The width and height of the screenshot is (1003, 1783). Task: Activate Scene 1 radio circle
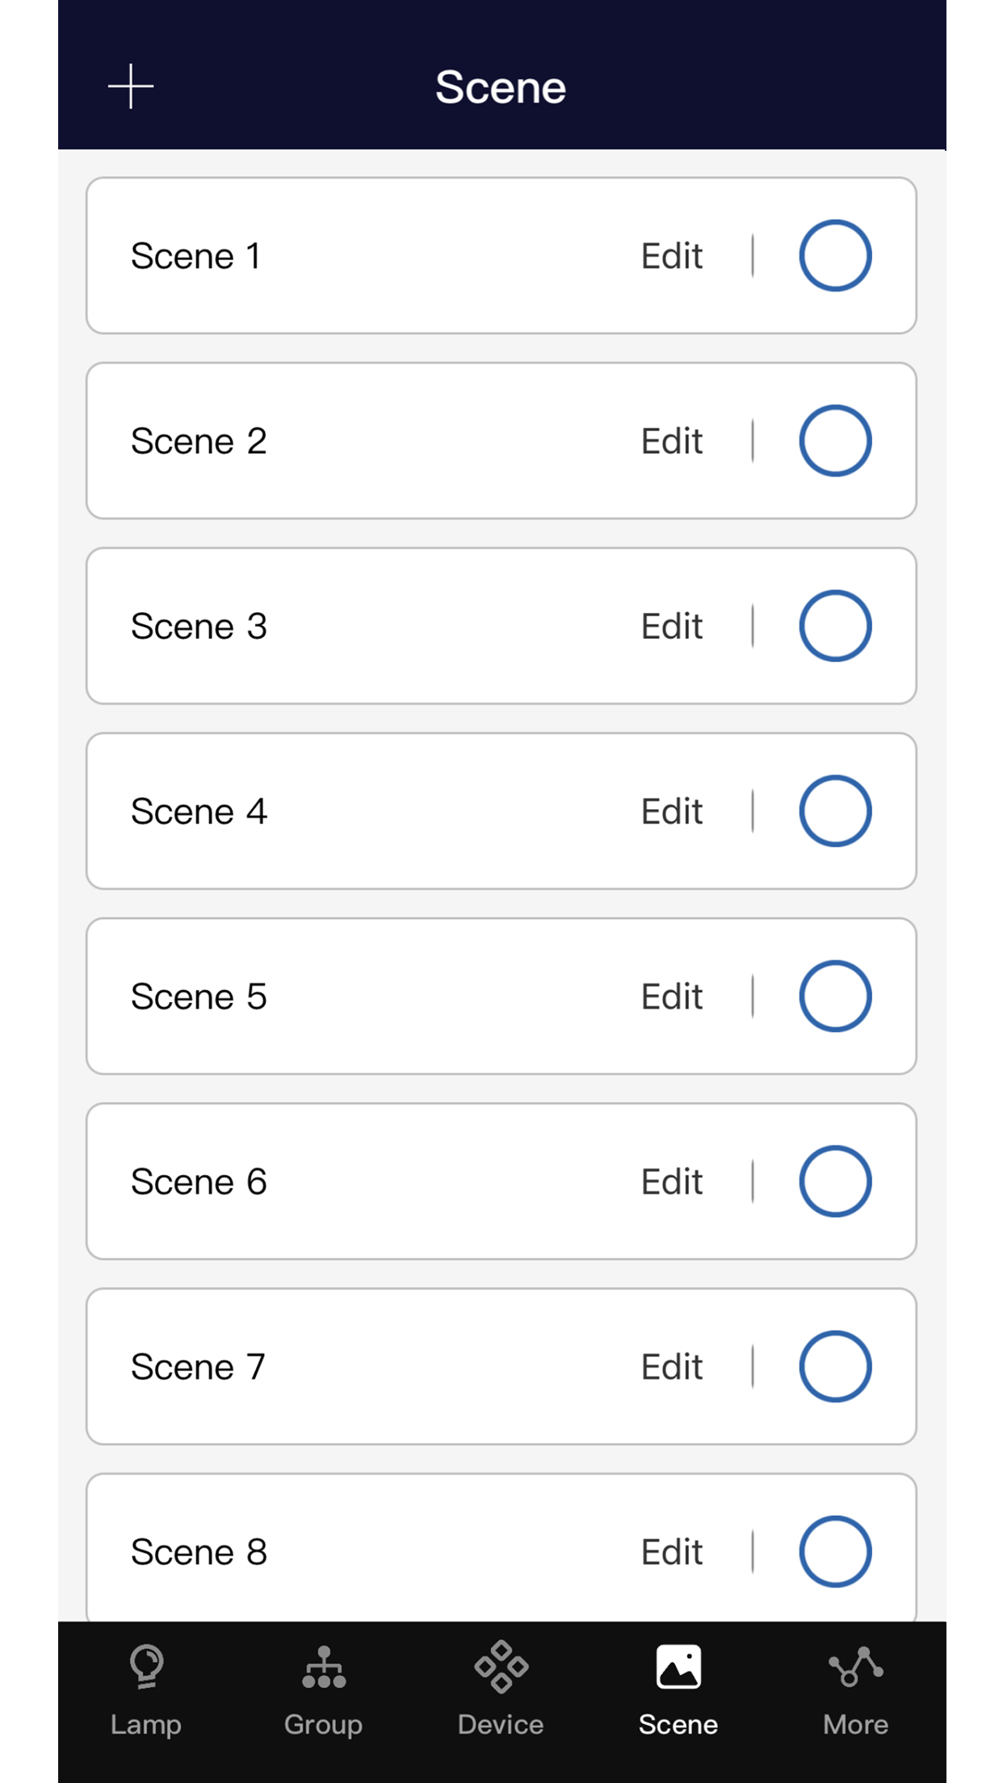pyautogui.click(x=835, y=255)
